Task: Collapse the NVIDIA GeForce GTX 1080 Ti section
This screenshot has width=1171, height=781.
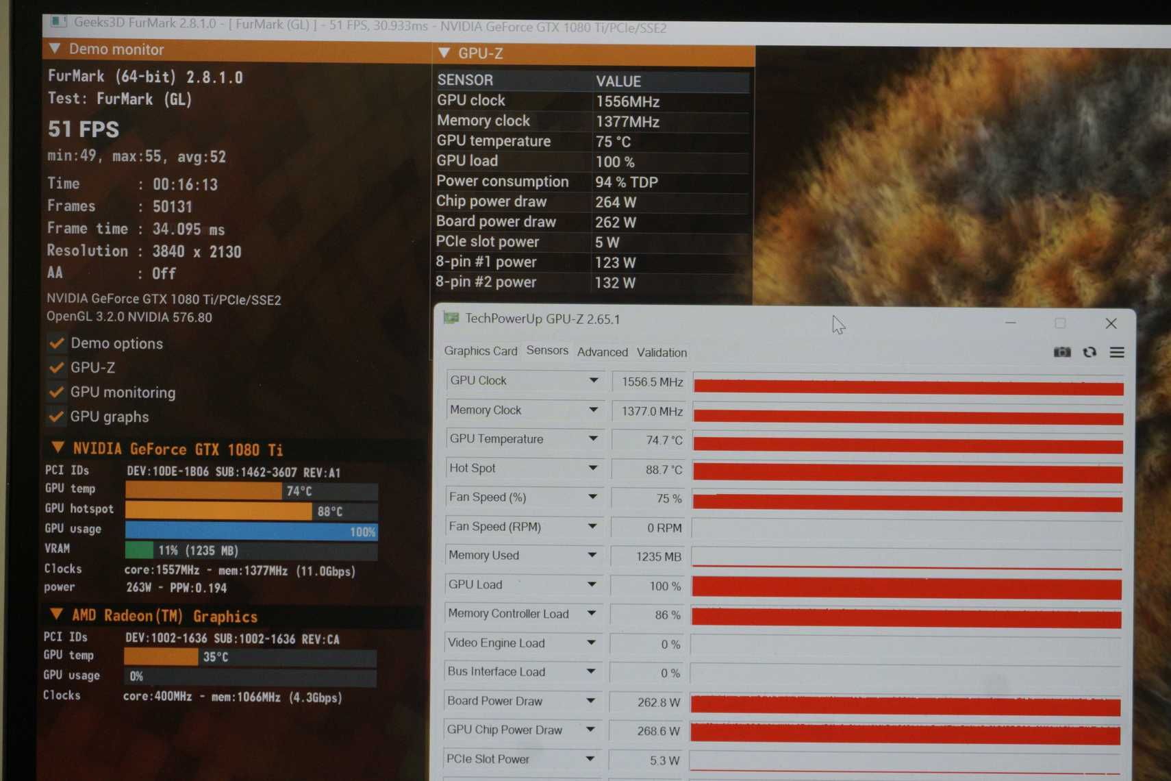Action: pos(58,447)
